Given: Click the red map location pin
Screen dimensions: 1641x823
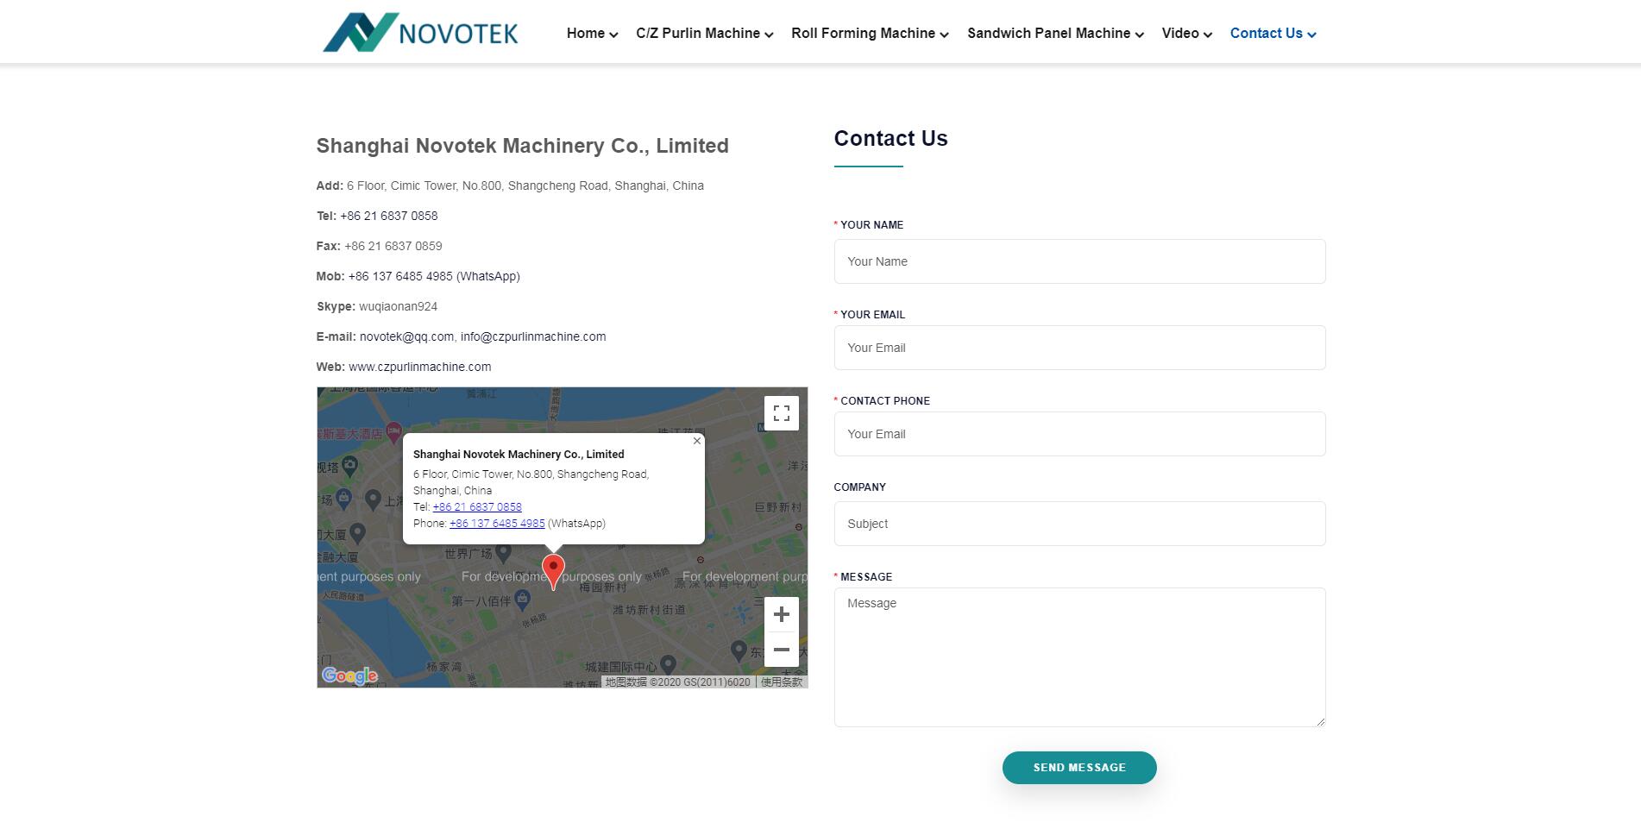Looking at the screenshot, I should 553,570.
